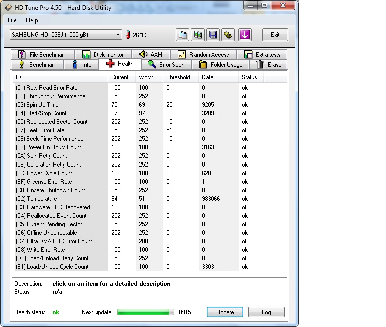Click the detailed description hint text
The image size is (386, 327).
[x=112, y=284]
